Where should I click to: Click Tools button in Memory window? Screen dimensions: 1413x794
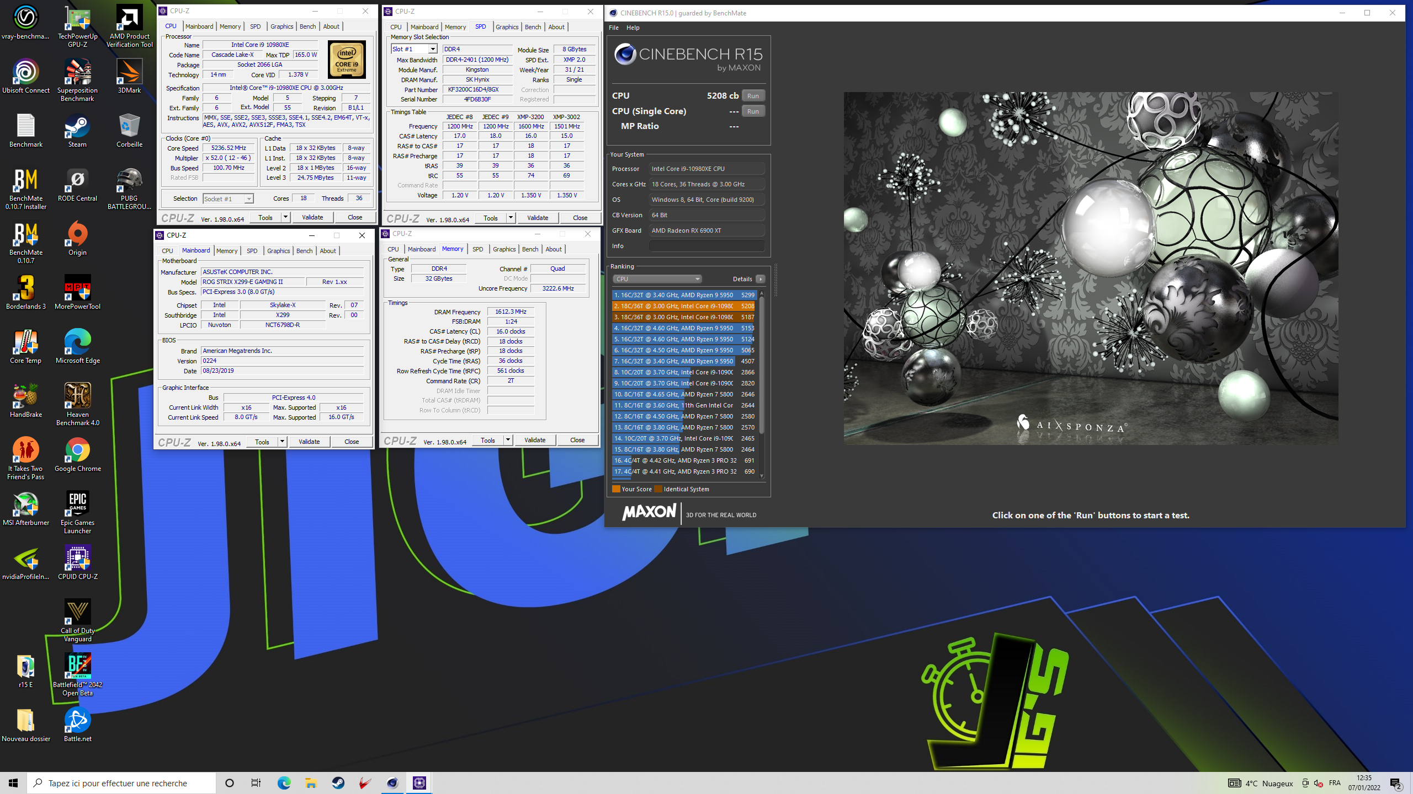point(488,440)
